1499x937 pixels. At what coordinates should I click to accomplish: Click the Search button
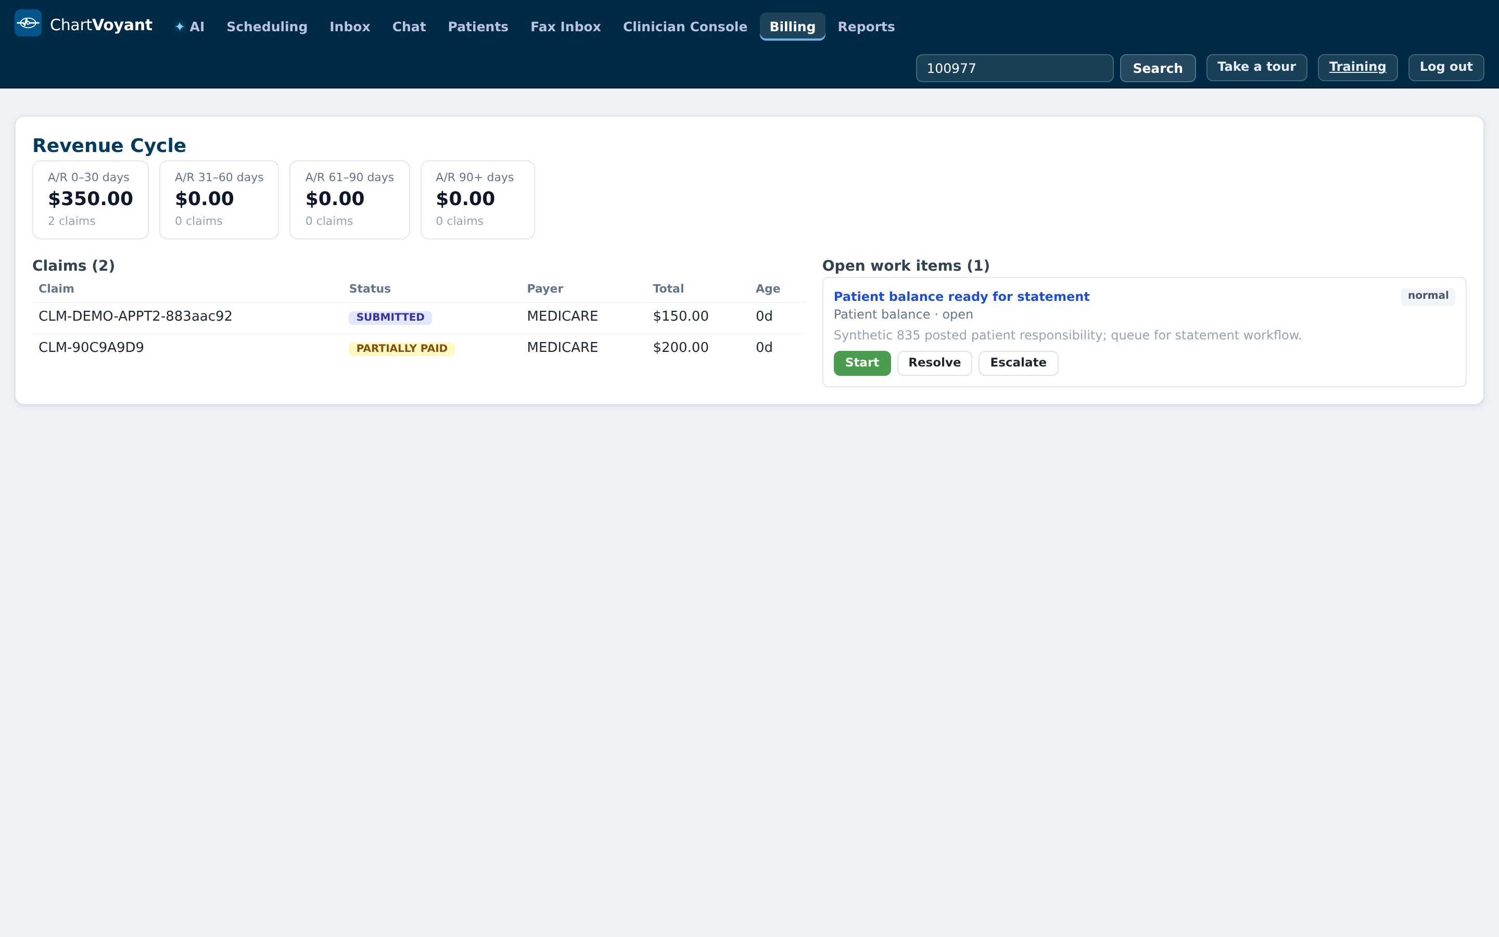(1157, 68)
